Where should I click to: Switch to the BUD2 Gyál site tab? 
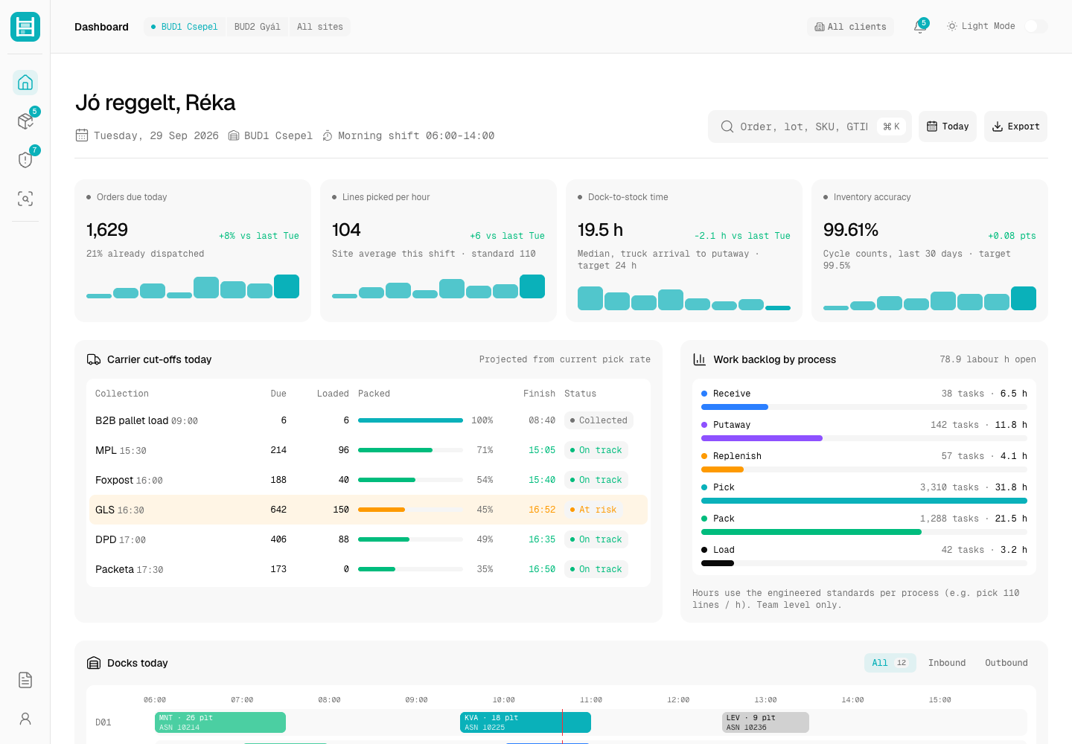coord(258,27)
